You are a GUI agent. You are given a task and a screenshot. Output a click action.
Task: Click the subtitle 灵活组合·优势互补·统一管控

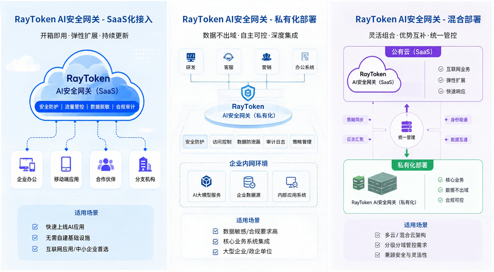(413, 35)
